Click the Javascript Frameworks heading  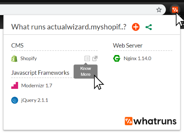coord(40,73)
